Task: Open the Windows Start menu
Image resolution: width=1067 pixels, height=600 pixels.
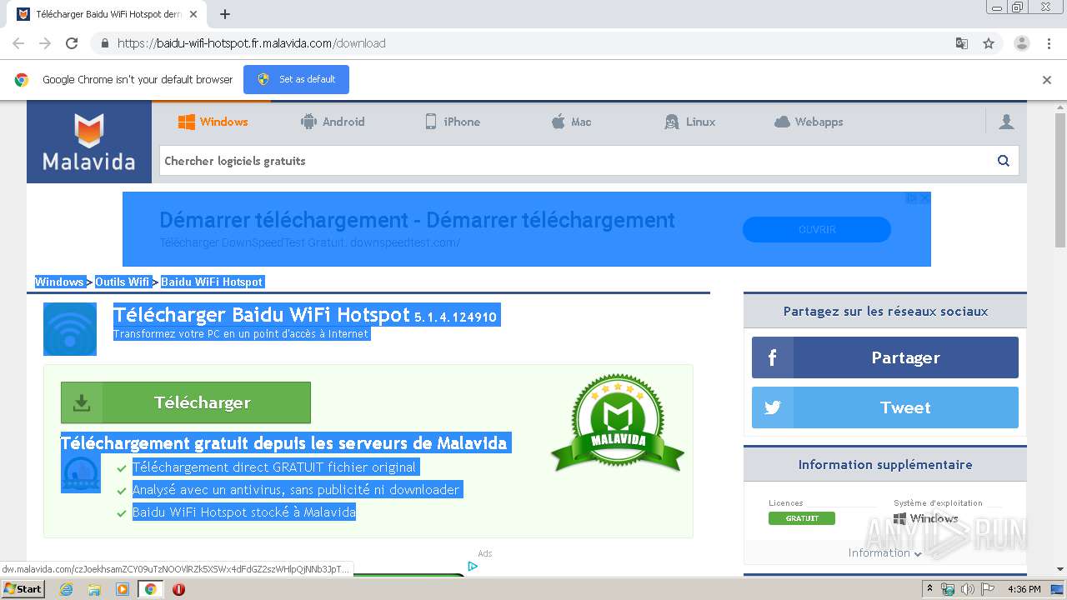Action: coord(23,588)
